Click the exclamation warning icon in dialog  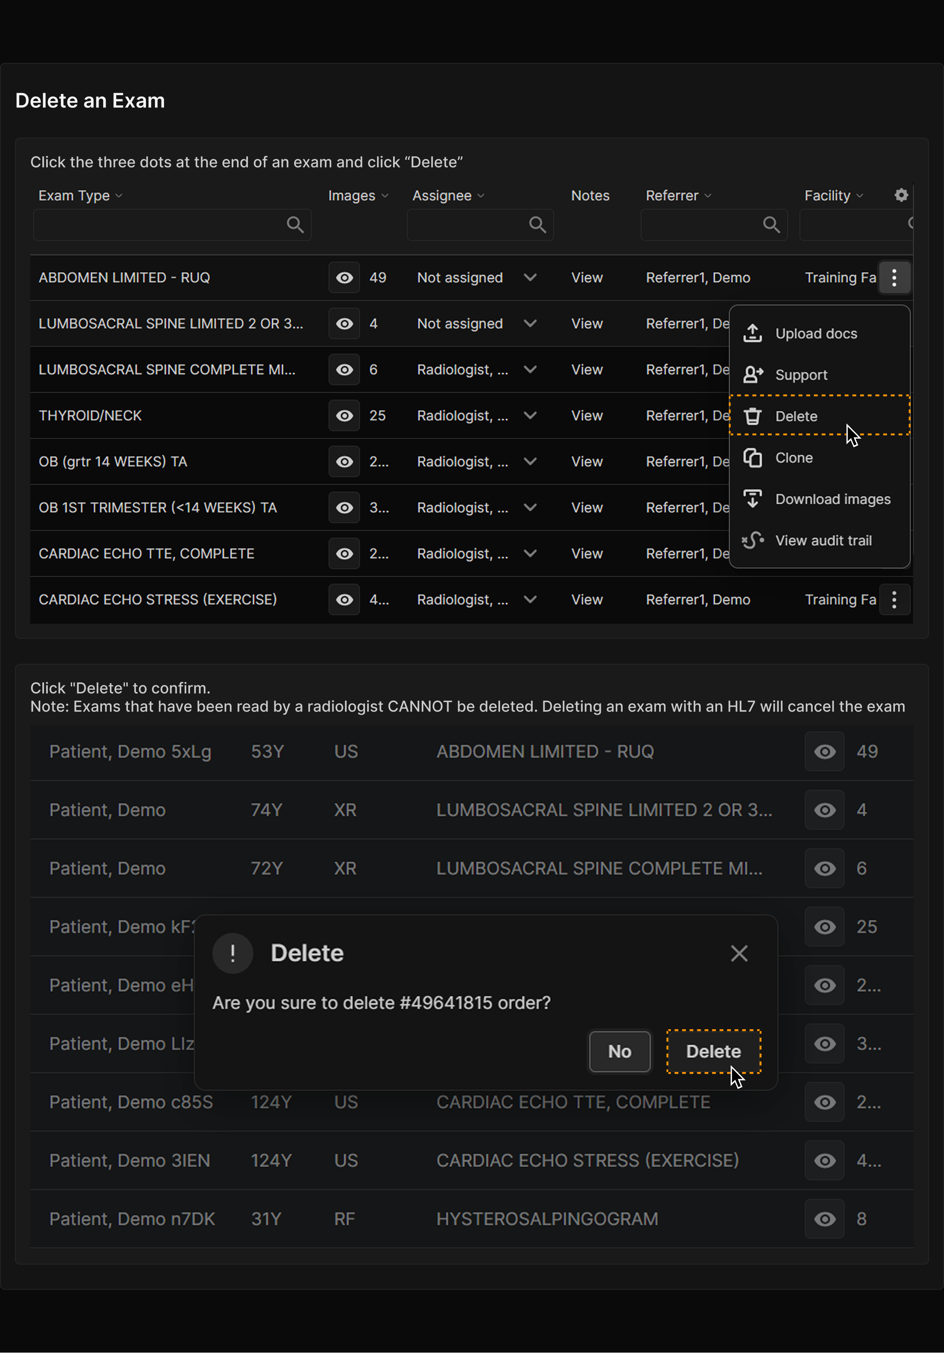232,953
